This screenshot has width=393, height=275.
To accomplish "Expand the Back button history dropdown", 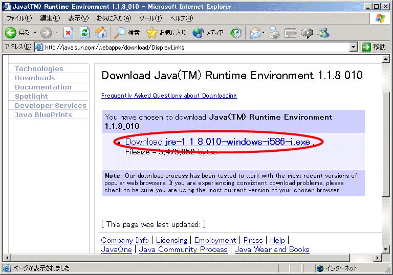I will pos(35,33).
